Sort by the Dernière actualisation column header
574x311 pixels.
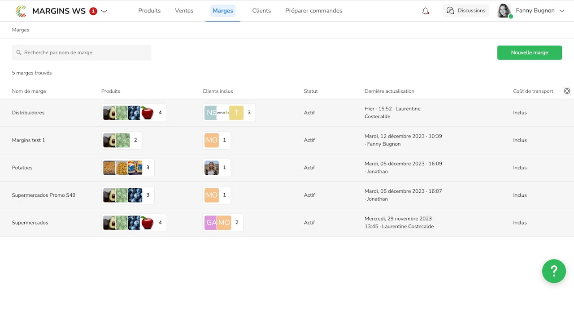pyautogui.click(x=389, y=91)
